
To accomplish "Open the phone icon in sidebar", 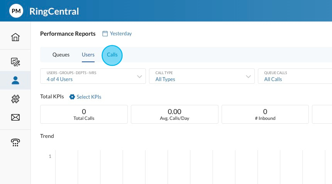I will point(15,143).
